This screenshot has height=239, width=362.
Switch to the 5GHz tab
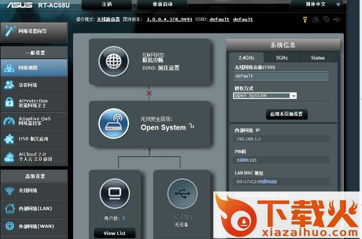pyautogui.click(x=282, y=58)
